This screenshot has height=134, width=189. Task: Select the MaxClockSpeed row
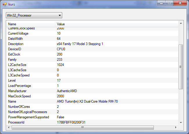point(92,96)
